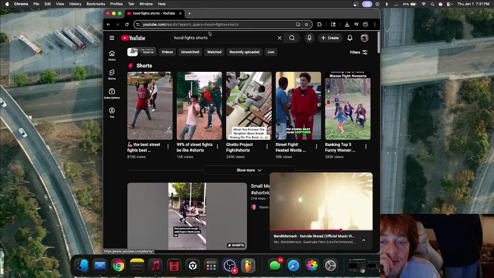Viewport: 494px width, 278px height.
Task: Open a new Chrome tab
Action: 189,14
